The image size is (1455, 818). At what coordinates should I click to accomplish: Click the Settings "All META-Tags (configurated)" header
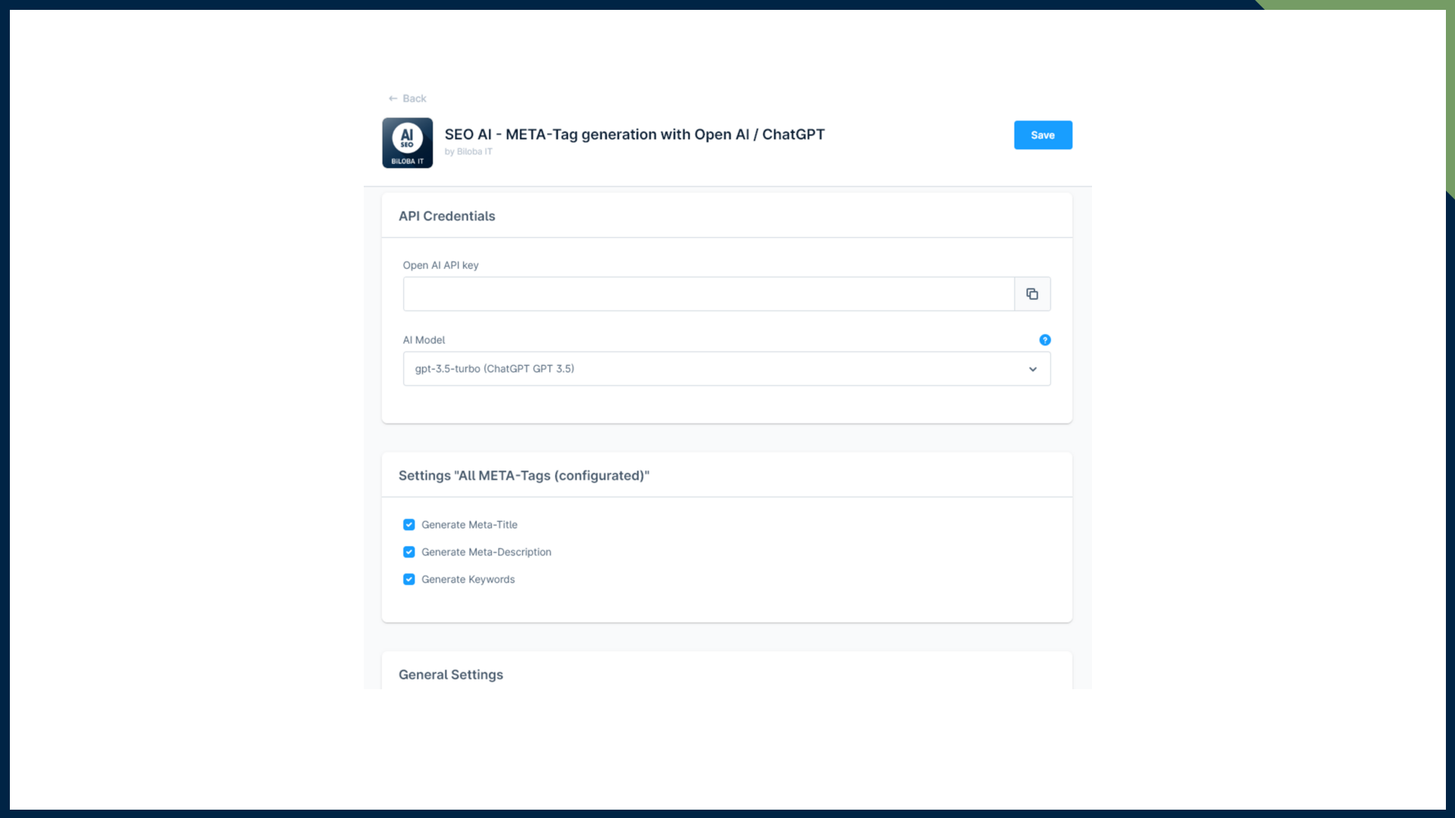click(524, 476)
